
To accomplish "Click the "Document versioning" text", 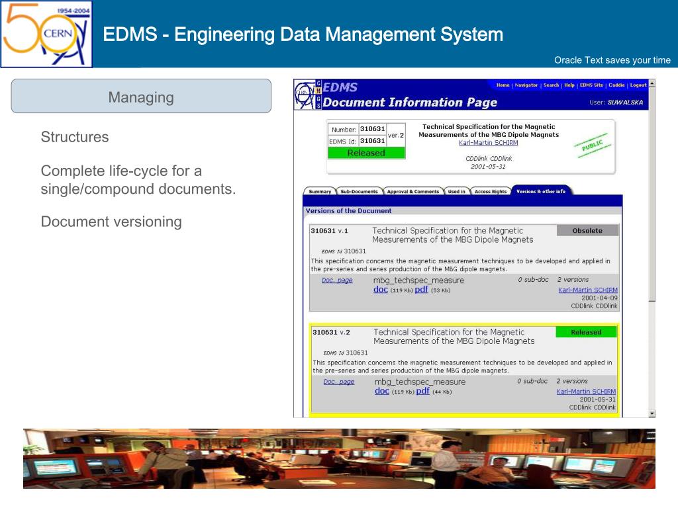I will [x=111, y=222].
